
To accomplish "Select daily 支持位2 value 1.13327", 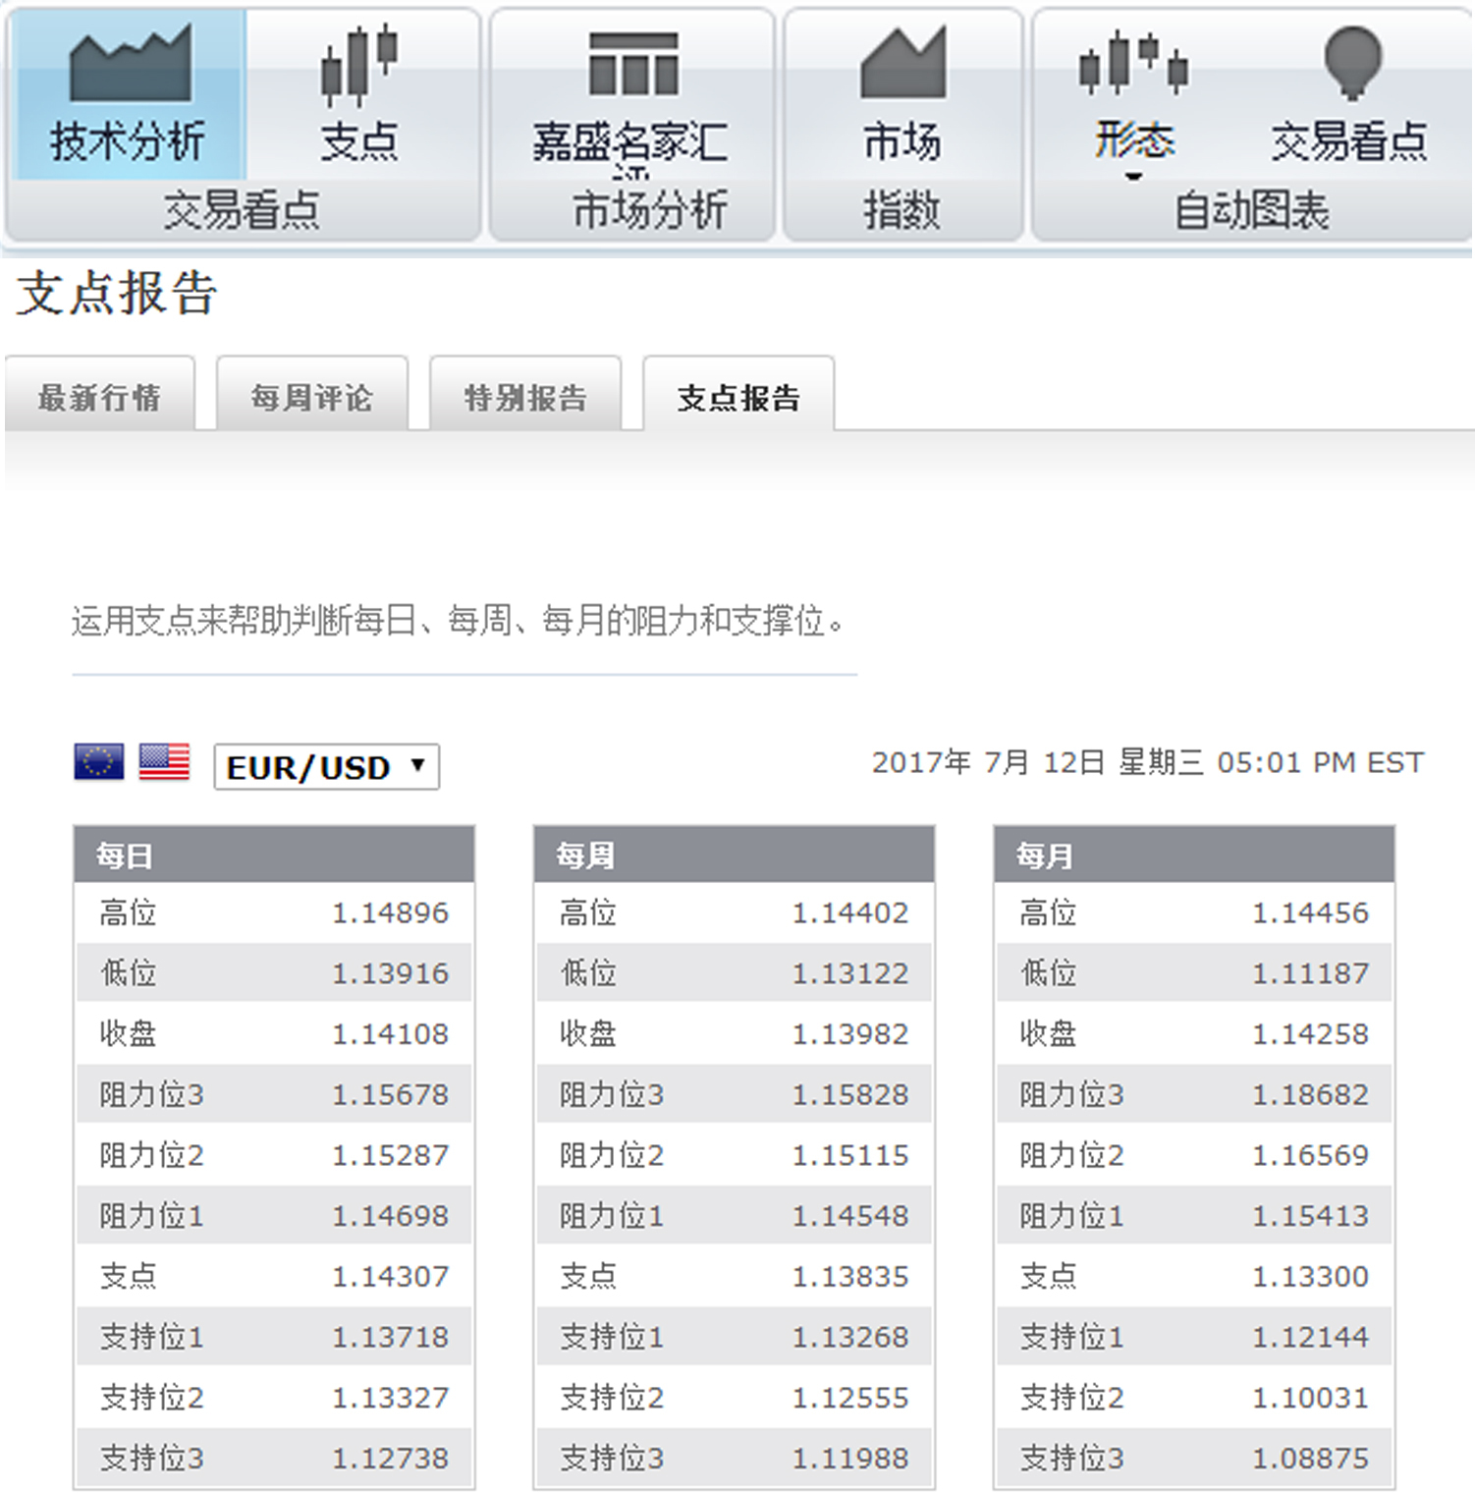I will (x=390, y=1398).
